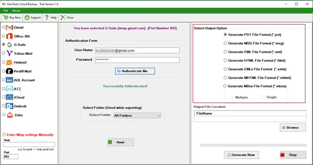Click the Outlook logo icon
313x165 pixels.
(x=9, y=106)
